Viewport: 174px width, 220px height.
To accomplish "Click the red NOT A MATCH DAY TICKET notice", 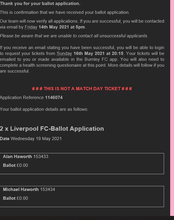I will click(x=82, y=89).
